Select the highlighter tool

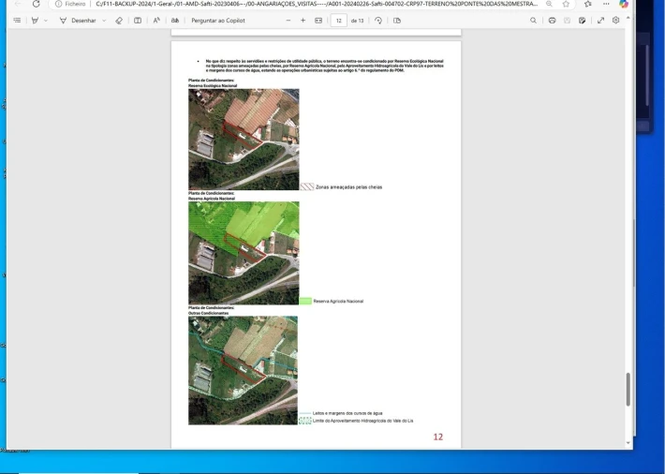coord(35,21)
